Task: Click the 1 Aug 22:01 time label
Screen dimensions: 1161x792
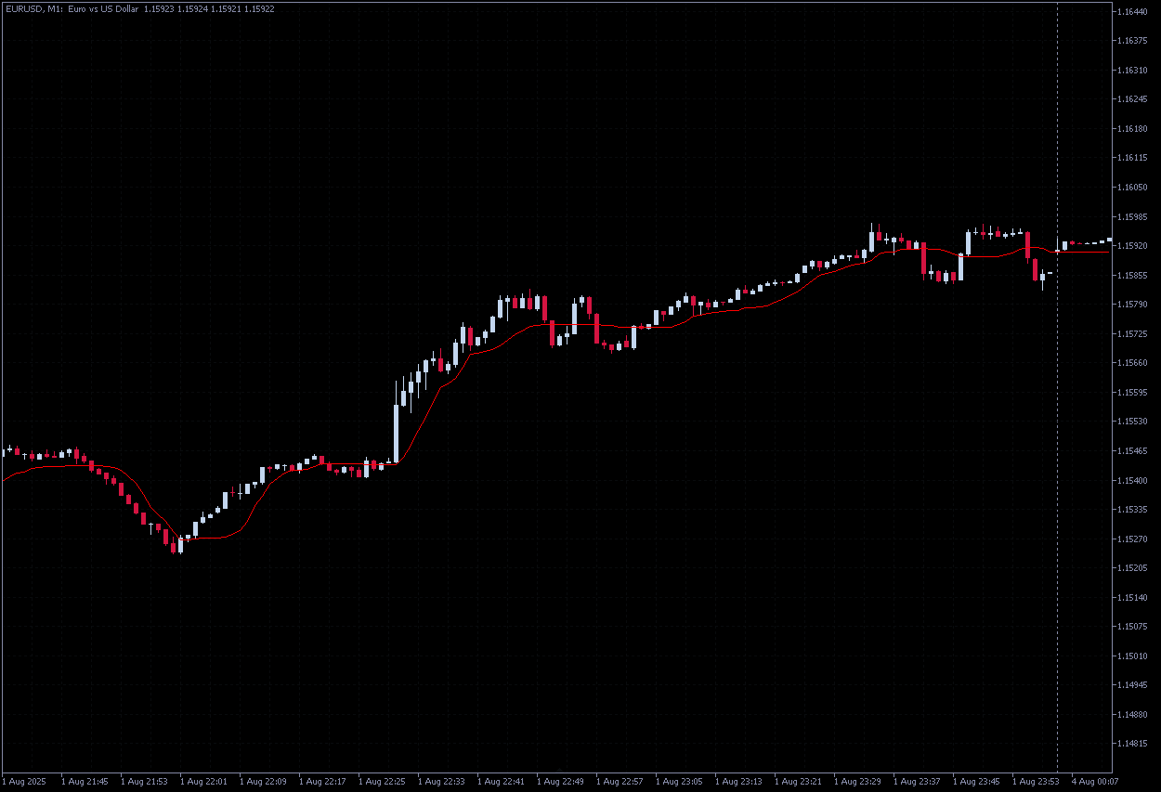Action: (x=203, y=781)
